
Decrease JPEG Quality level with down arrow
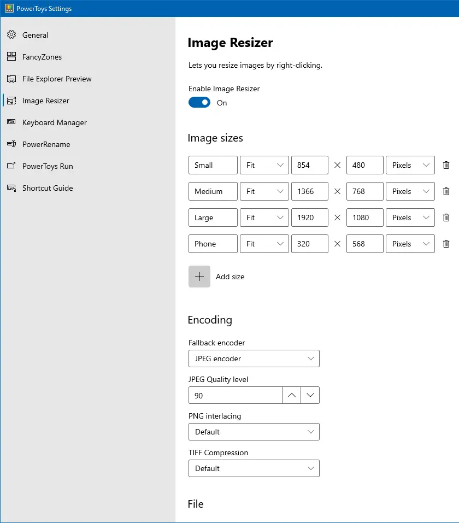(310, 395)
